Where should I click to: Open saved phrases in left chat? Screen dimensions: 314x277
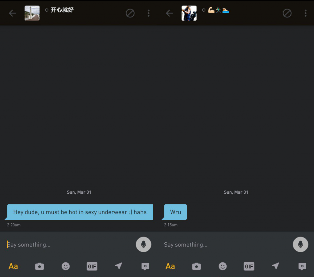tap(145, 266)
